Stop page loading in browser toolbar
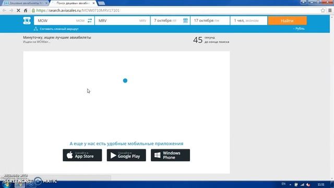 point(18,10)
